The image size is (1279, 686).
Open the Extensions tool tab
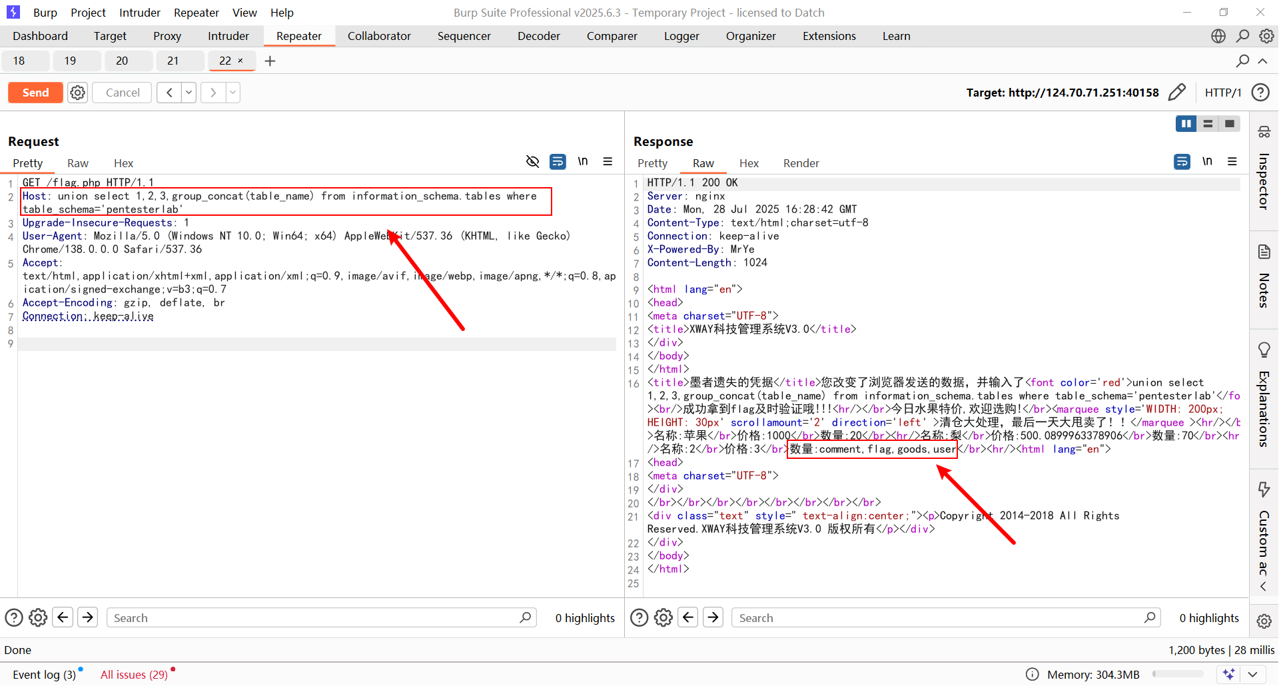pos(829,36)
